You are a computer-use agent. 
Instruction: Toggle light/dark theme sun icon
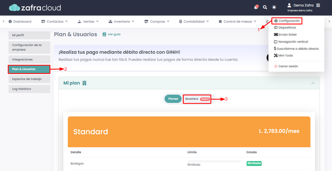pyautogui.click(x=274, y=8)
